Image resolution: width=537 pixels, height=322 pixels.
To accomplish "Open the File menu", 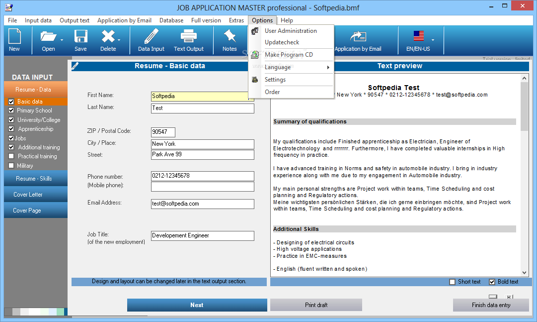I will (x=12, y=20).
